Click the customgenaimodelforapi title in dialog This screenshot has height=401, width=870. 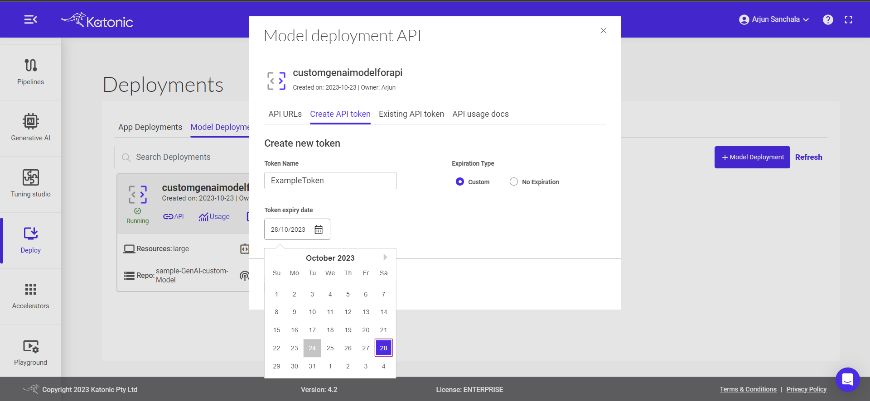click(348, 73)
